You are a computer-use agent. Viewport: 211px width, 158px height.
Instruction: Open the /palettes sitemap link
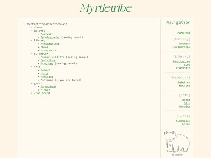[48, 60]
